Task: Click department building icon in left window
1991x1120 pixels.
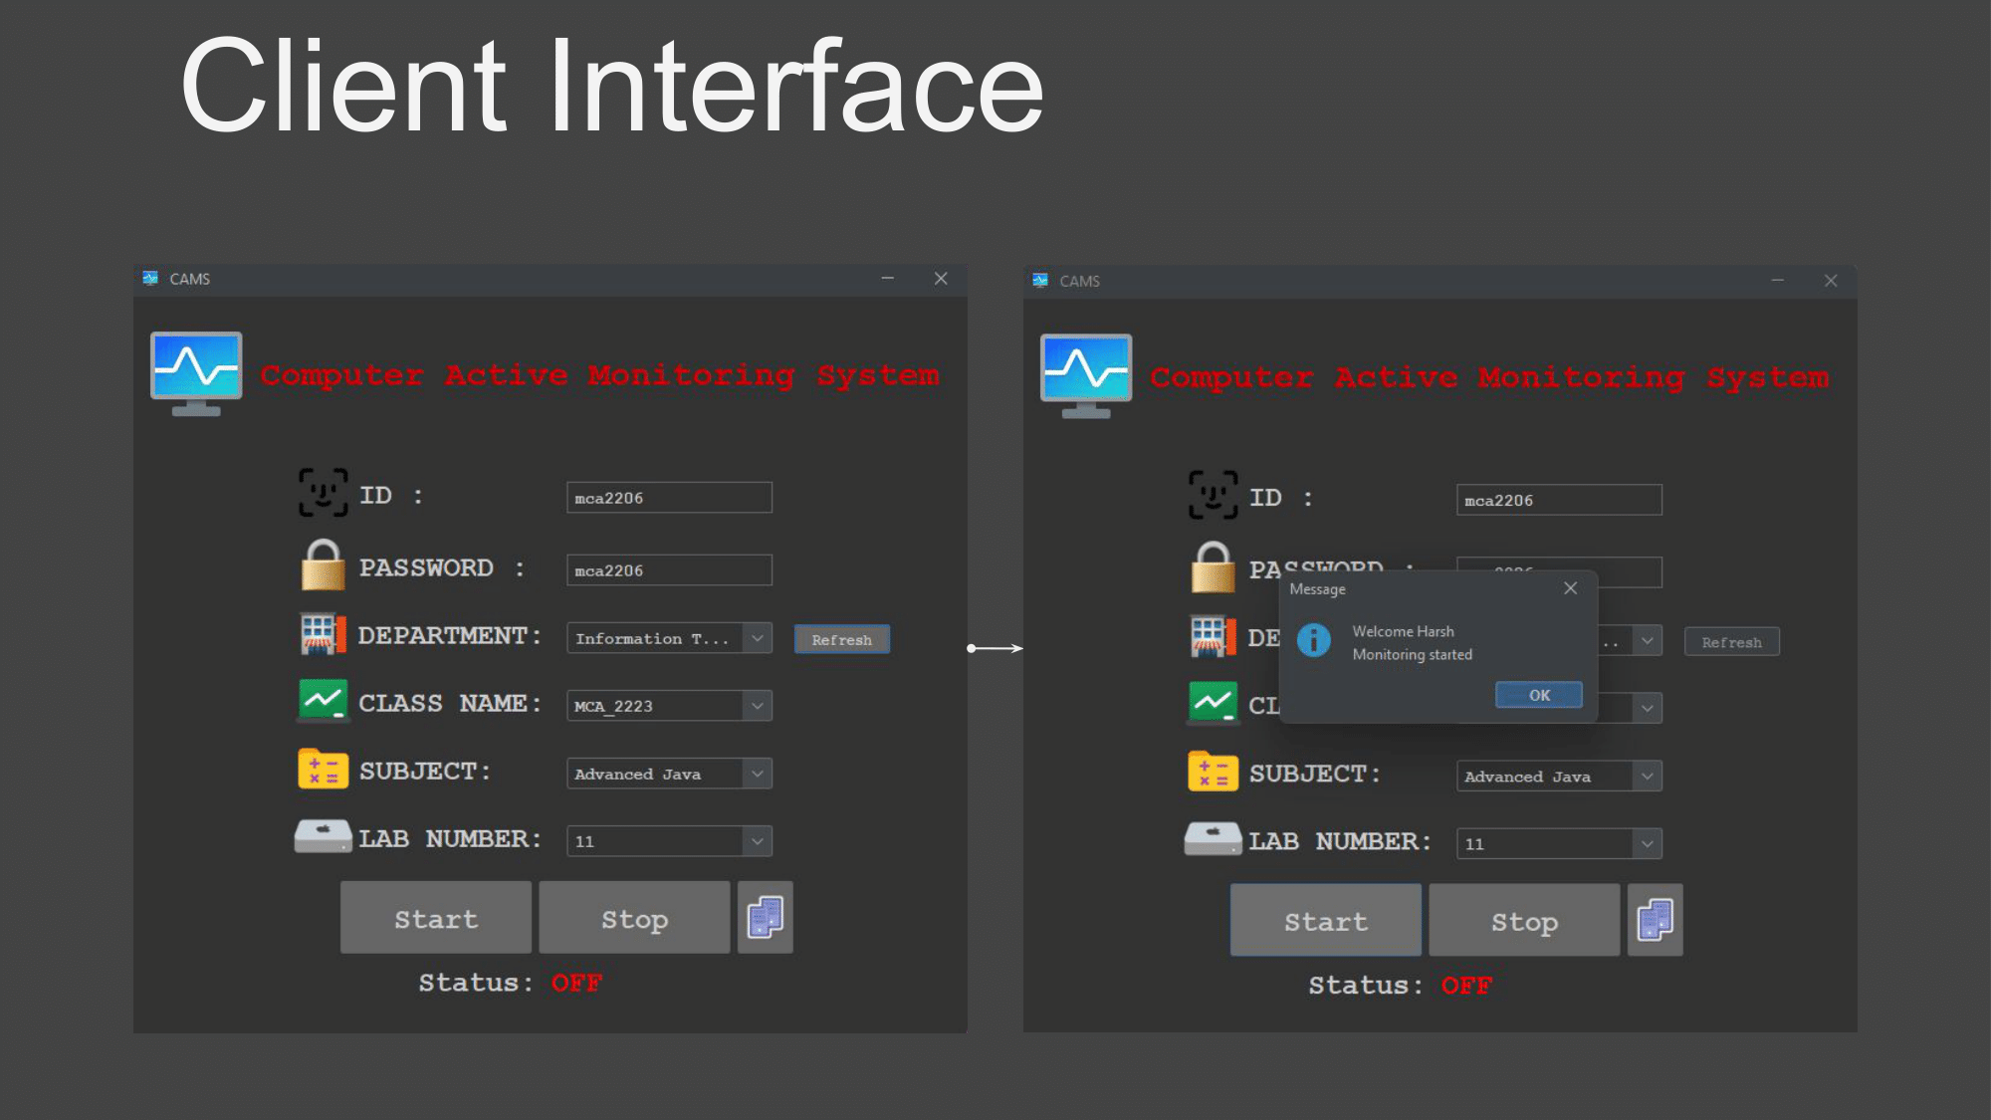Action: point(323,634)
